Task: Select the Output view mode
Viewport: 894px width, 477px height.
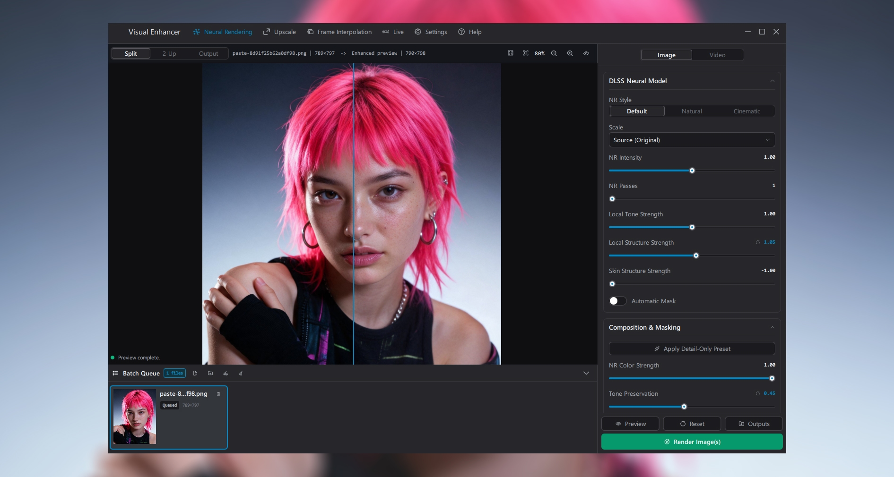Action: (208, 53)
